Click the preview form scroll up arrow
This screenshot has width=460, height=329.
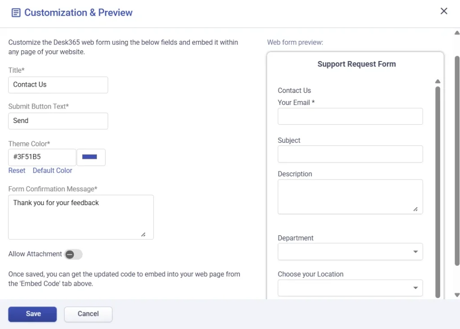(x=438, y=82)
